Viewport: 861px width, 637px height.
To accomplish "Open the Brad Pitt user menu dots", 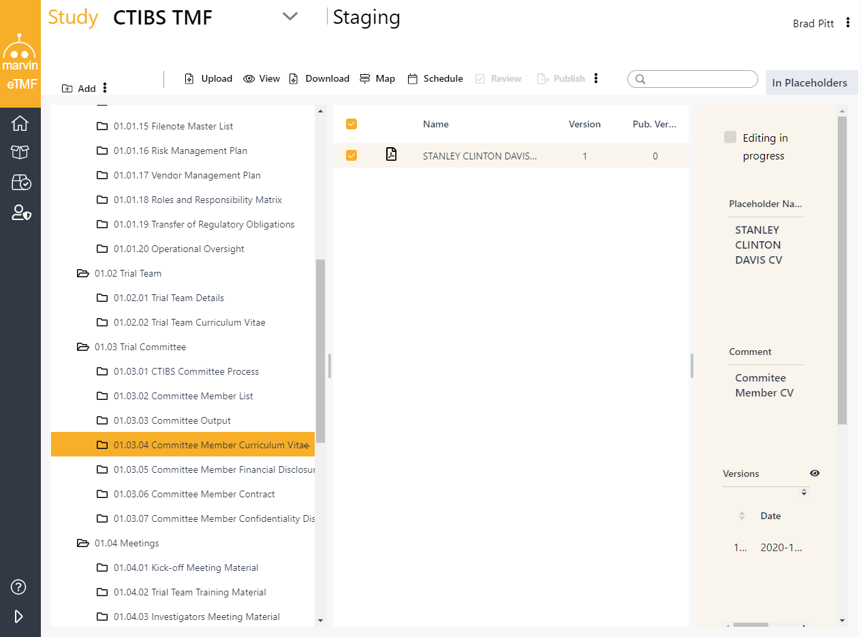I will click(848, 22).
